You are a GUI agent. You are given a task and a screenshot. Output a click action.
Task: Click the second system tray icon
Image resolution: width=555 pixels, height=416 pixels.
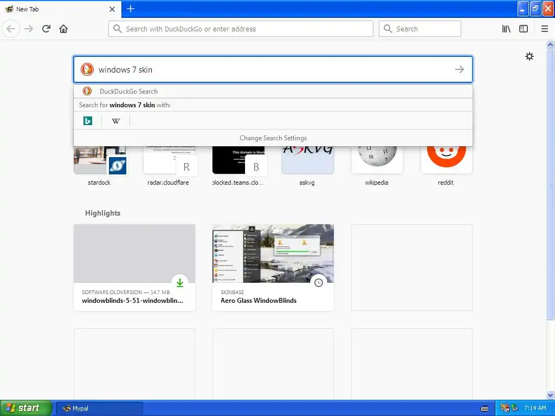click(x=515, y=408)
